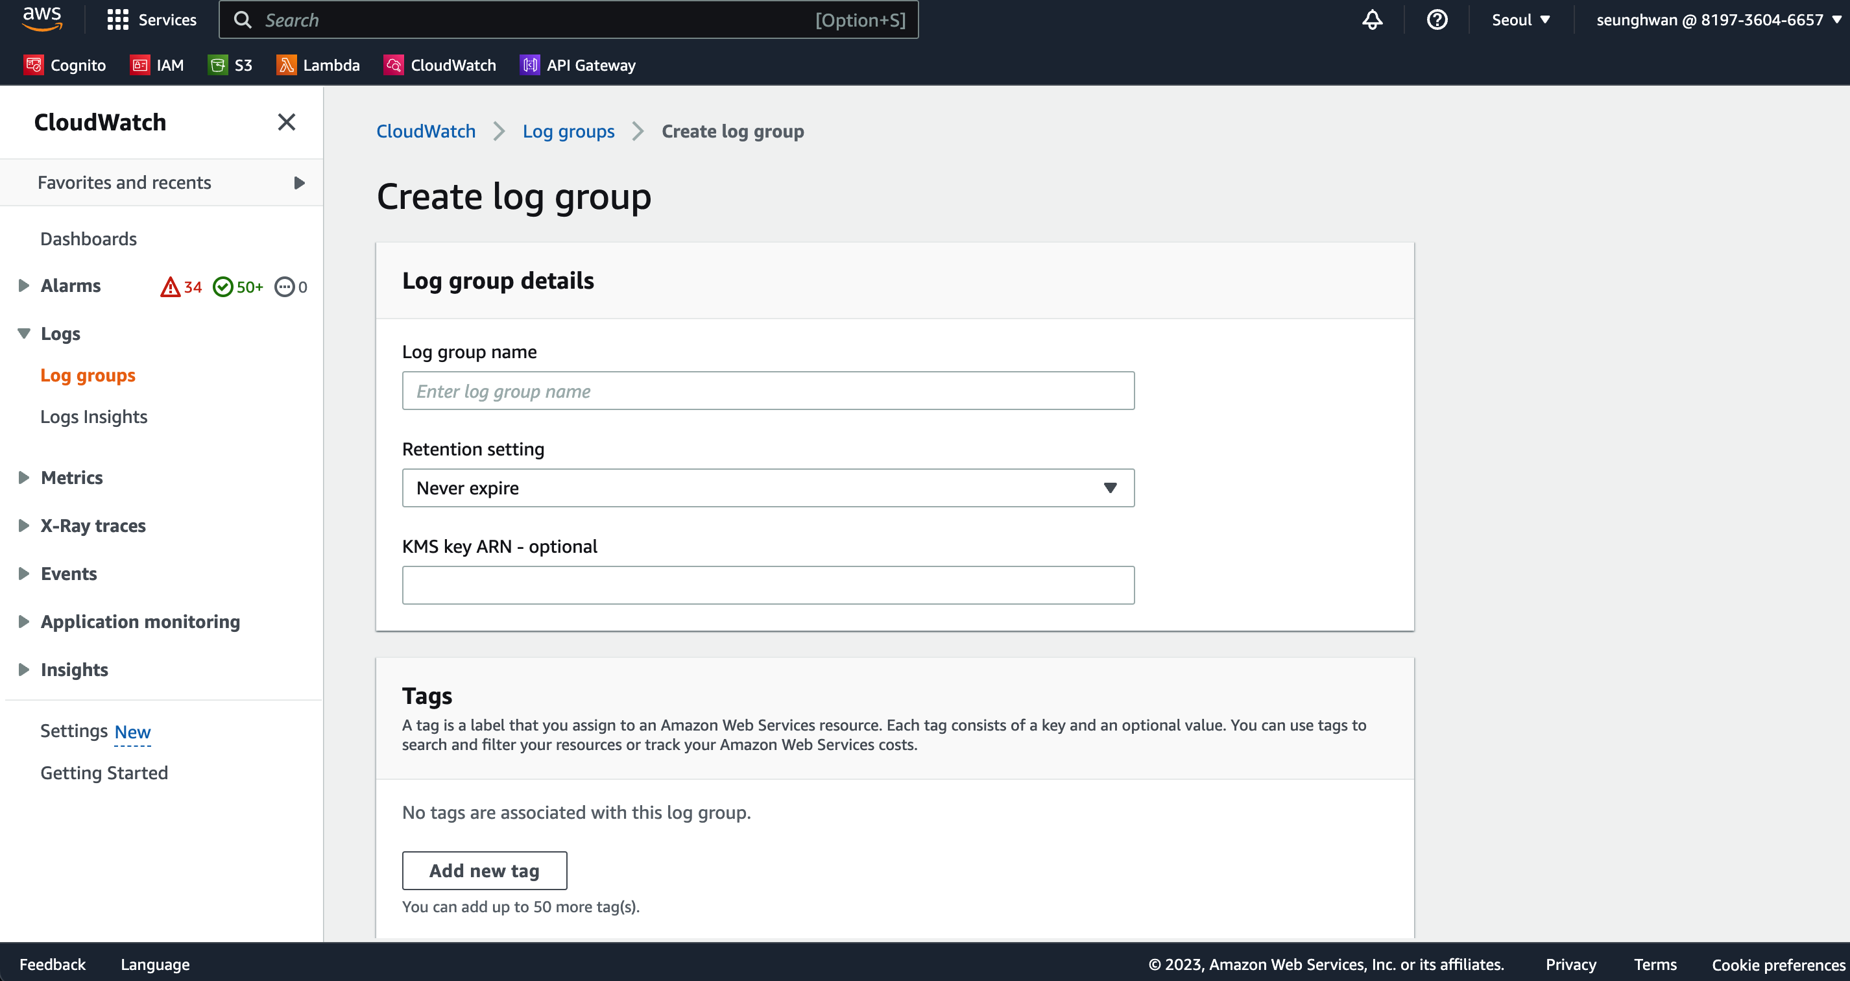Image resolution: width=1850 pixels, height=981 pixels.
Task: Go to Logs Insights
Action: pyautogui.click(x=93, y=417)
